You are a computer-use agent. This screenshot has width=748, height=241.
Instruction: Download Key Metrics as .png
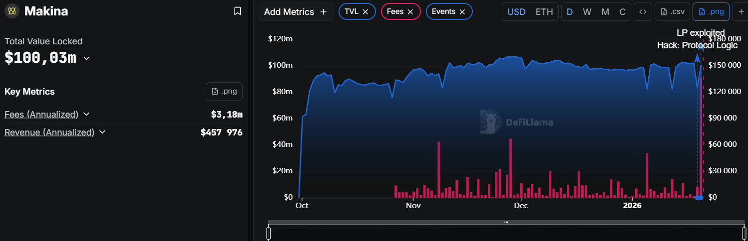pyautogui.click(x=224, y=92)
